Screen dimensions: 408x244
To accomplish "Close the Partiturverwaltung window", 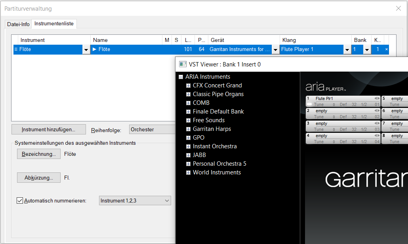I will click(x=398, y=8).
